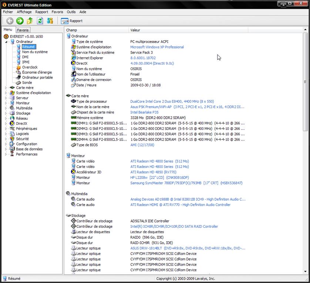Select the DMI tree item
310x283 pixels.
25,57
